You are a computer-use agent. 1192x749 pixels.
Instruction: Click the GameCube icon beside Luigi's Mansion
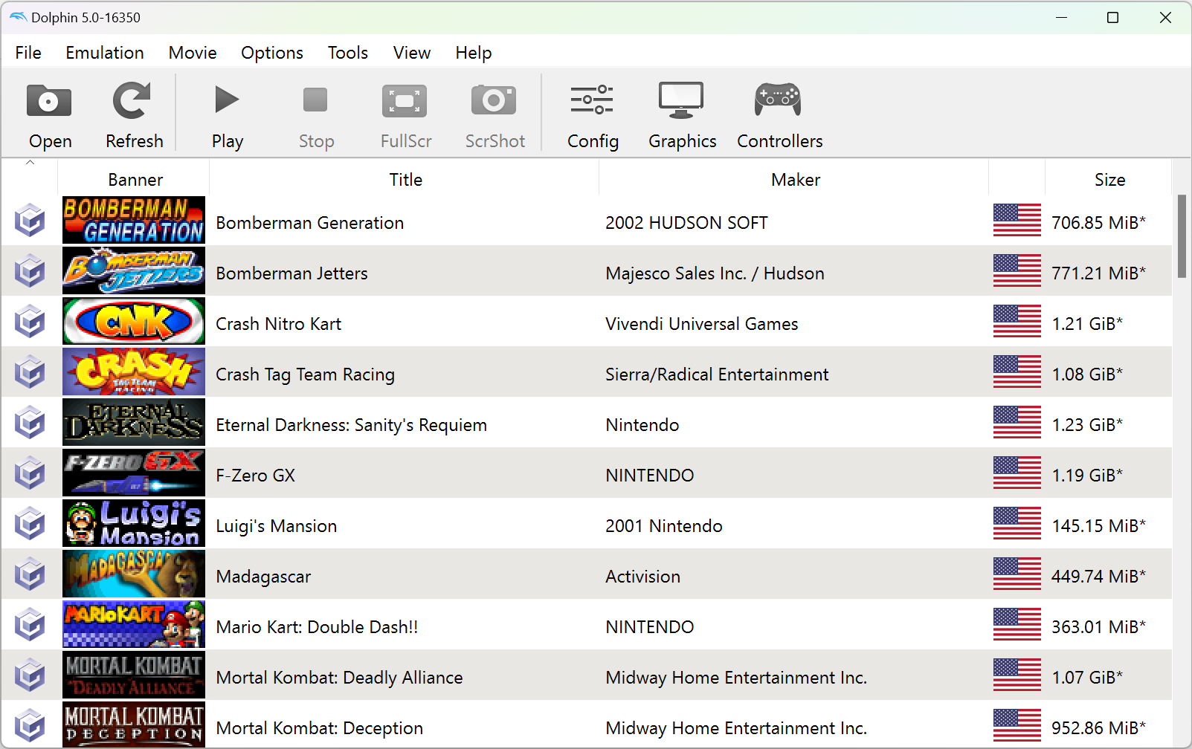pos(30,524)
